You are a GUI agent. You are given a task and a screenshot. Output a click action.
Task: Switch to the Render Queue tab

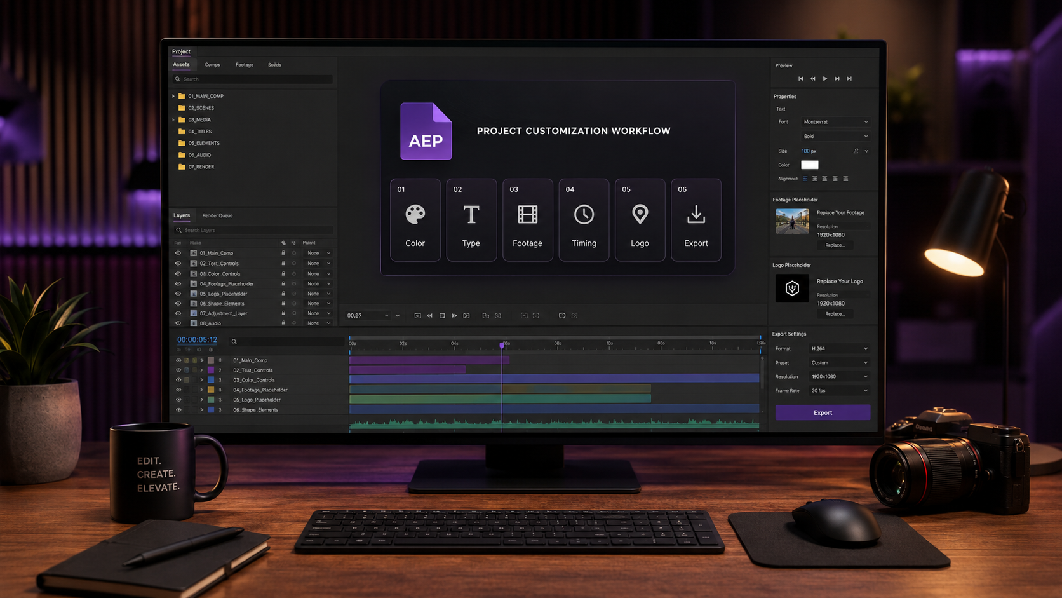[217, 215]
